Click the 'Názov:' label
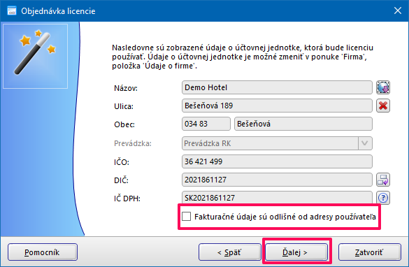 [126, 88]
